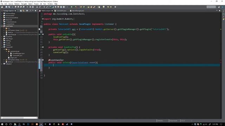Open Task View from the taskbar
Screen dimensions: 225x126
tap(11, 124)
